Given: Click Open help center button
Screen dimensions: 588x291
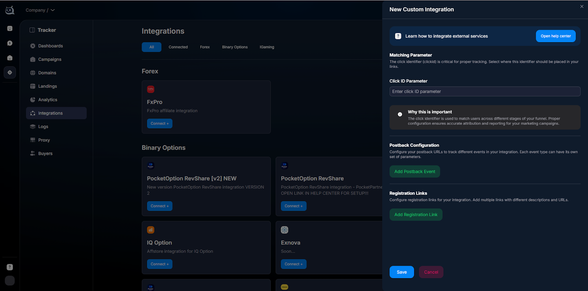Looking at the screenshot, I should click(556, 36).
